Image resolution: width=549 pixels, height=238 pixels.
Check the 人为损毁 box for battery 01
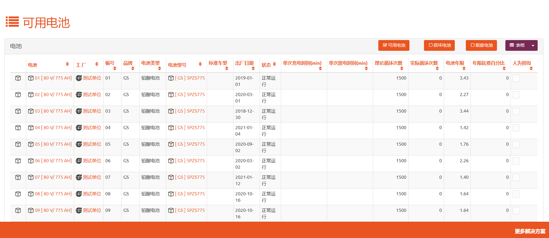pyautogui.click(x=516, y=78)
